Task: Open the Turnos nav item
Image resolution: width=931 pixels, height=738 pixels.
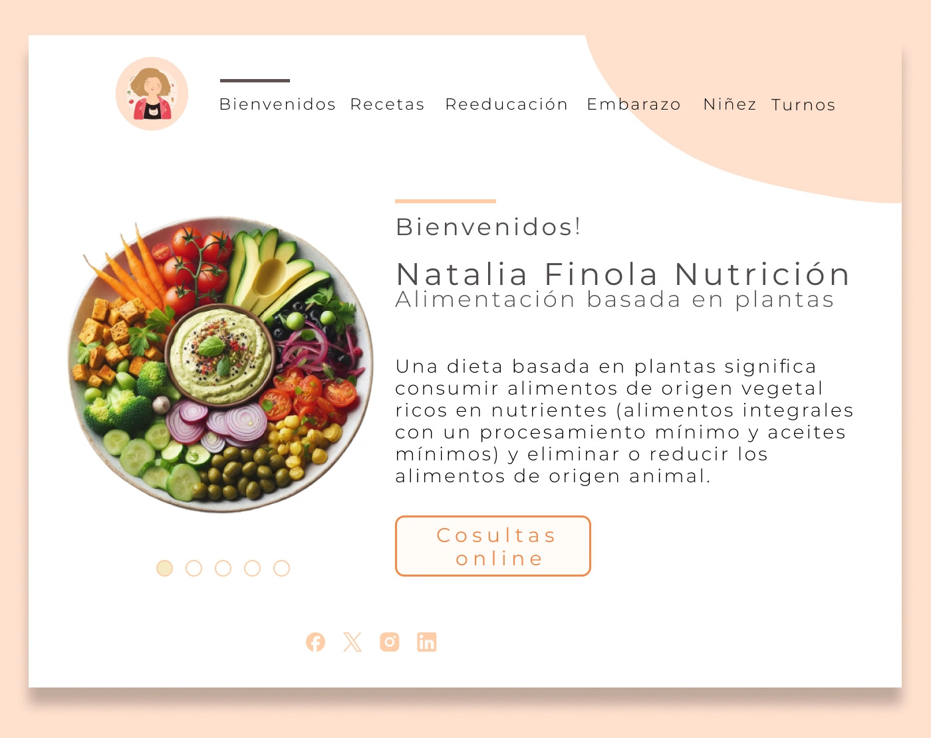Action: (x=803, y=105)
